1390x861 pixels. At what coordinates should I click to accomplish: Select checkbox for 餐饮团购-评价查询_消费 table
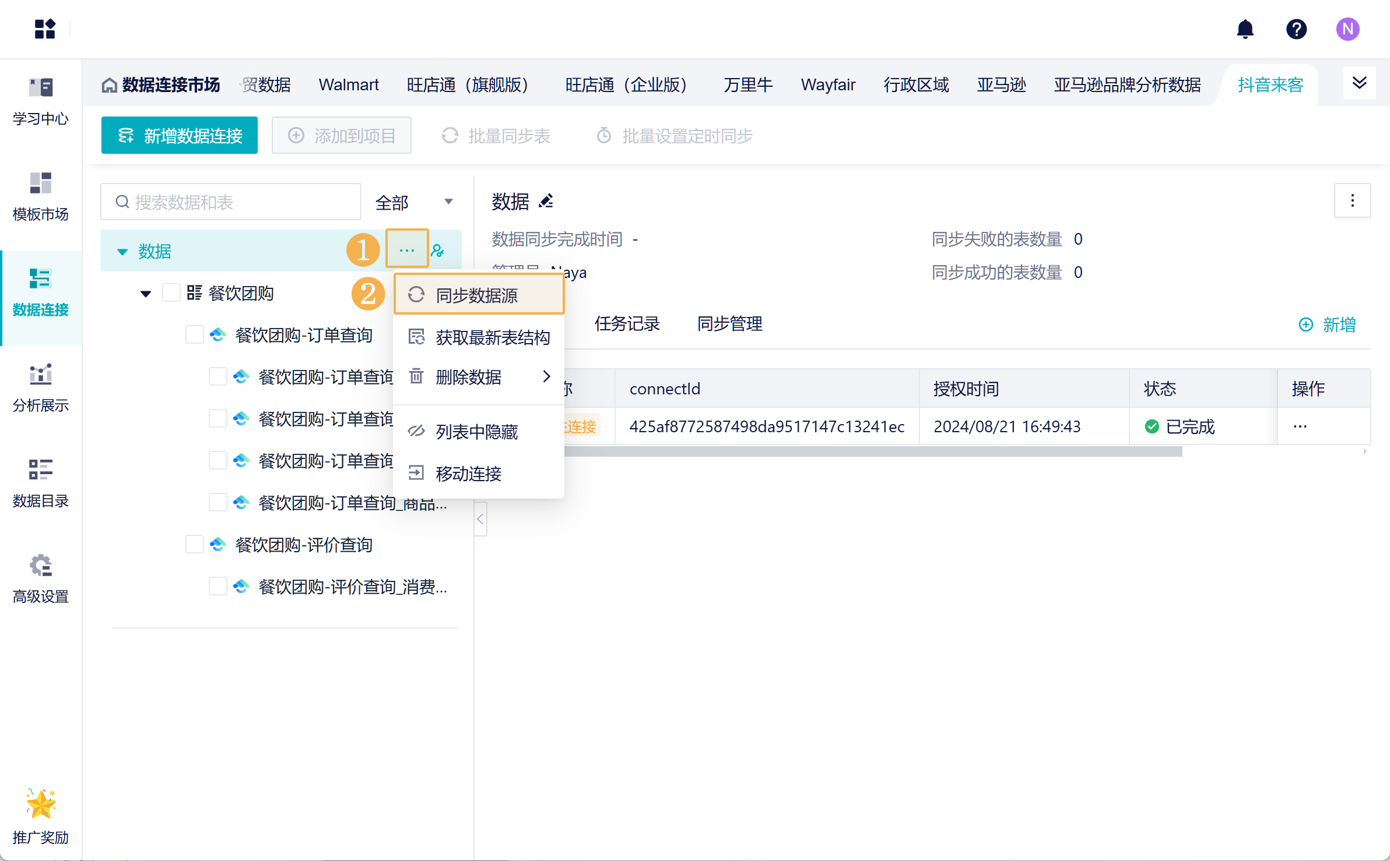click(x=217, y=587)
